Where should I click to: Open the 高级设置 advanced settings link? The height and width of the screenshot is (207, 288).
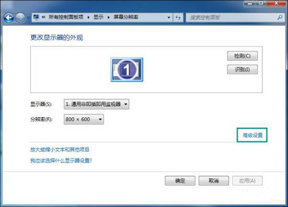tap(252, 135)
